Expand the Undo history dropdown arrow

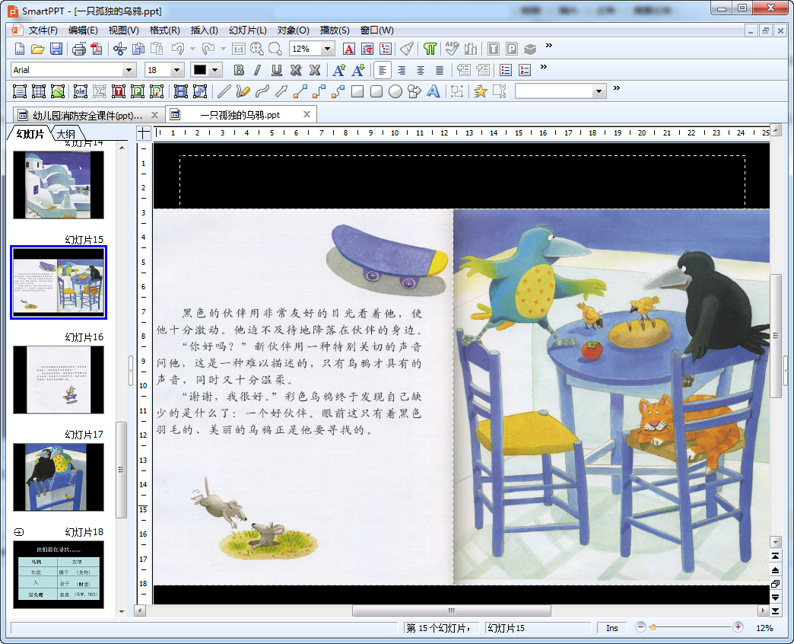coord(193,49)
